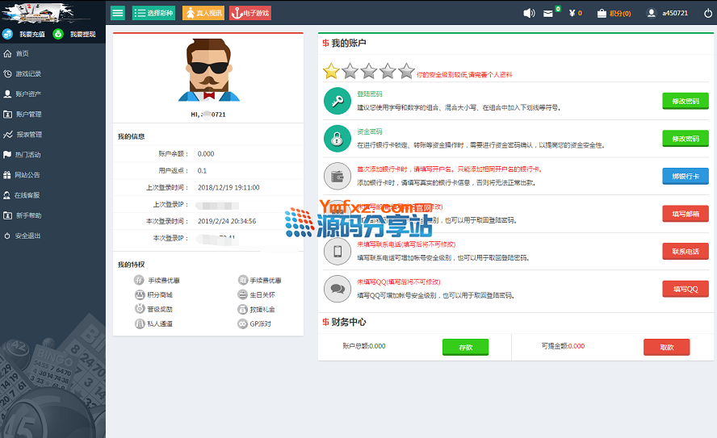
Task: Click the power logout icon
Action: pyautogui.click(x=707, y=13)
